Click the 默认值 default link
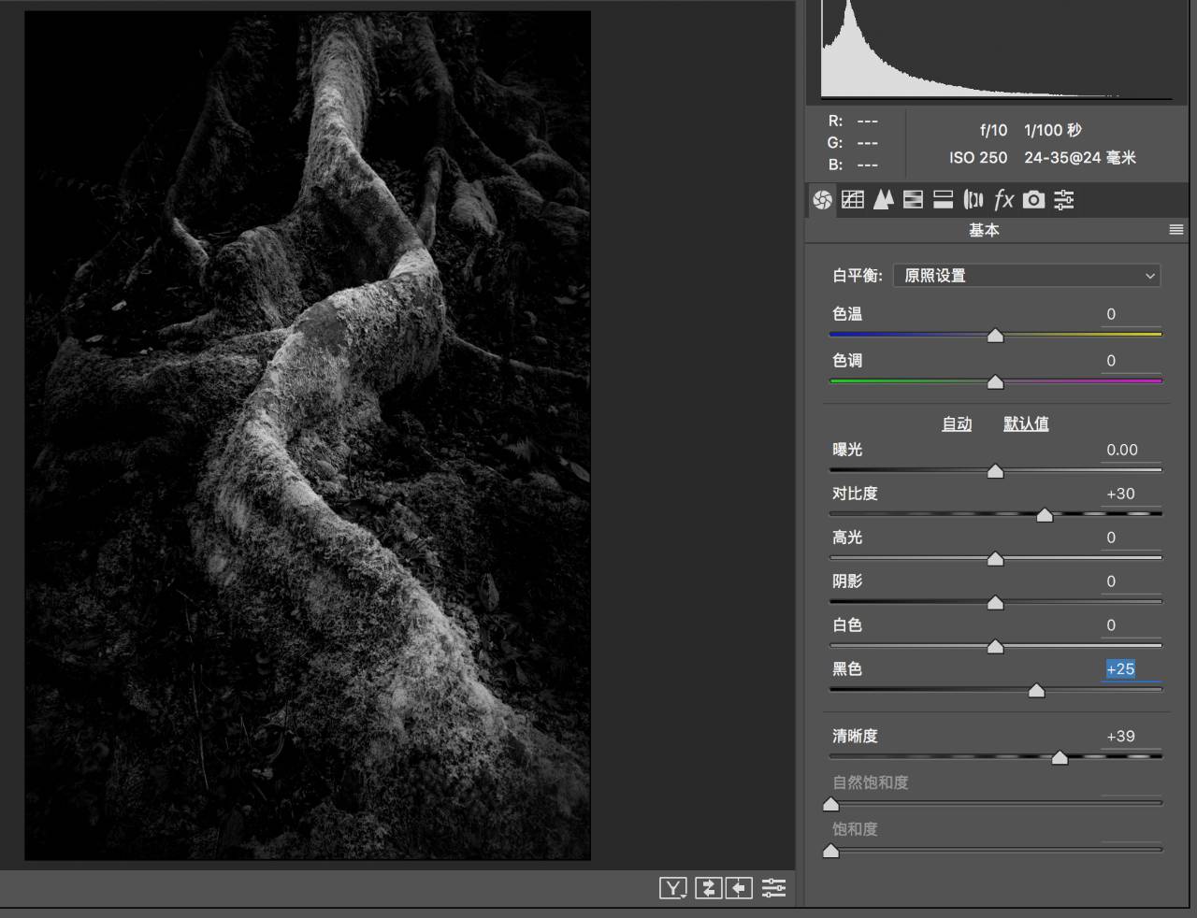The width and height of the screenshot is (1197, 918). [1026, 424]
